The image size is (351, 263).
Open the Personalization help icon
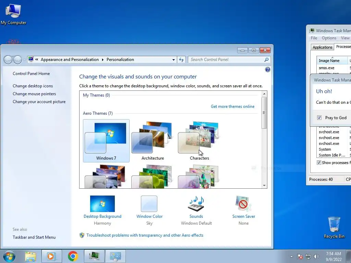pos(267,70)
